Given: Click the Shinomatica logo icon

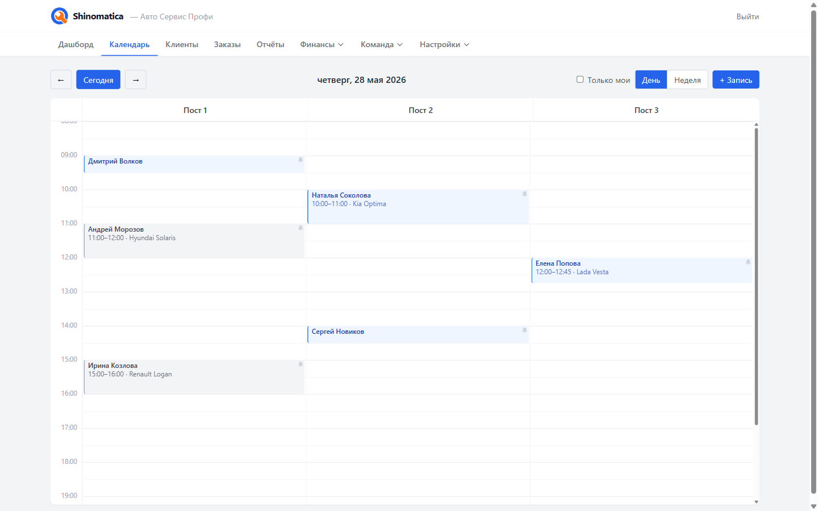Looking at the screenshot, I should [x=60, y=16].
